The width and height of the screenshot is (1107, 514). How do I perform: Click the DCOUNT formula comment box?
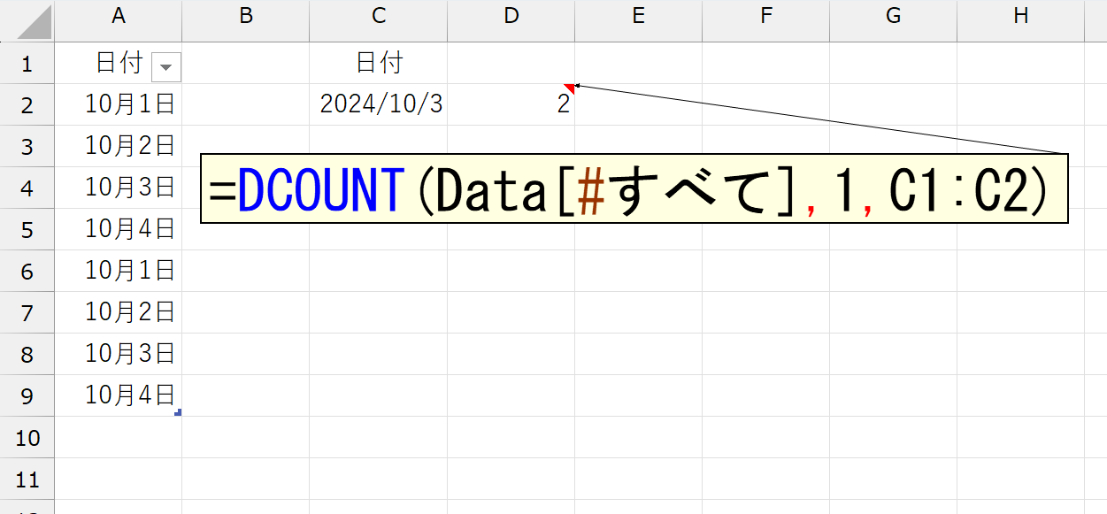tap(634, 188)
